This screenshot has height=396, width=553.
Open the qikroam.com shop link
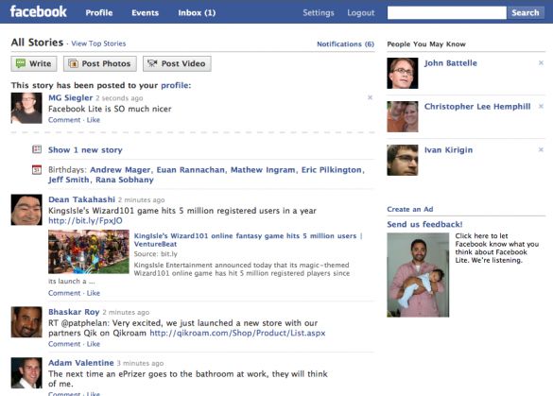pyautogui.click(x=237, y=333)
